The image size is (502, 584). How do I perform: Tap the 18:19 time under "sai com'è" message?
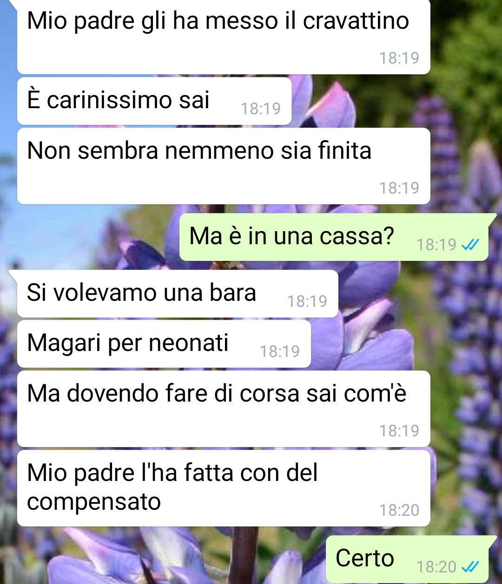[x=399, y=431]
